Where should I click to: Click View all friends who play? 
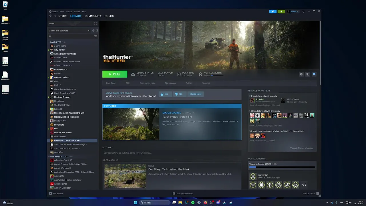302,148
